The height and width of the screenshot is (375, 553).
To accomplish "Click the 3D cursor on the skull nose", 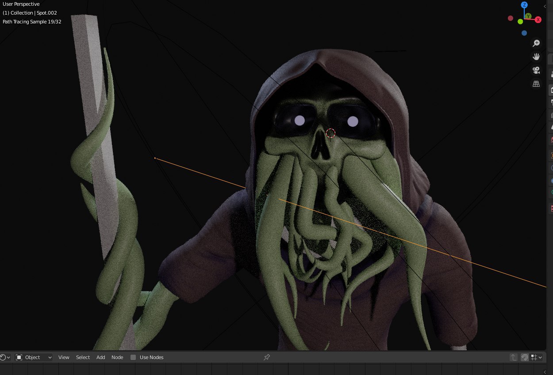I will tap(331, 133).
